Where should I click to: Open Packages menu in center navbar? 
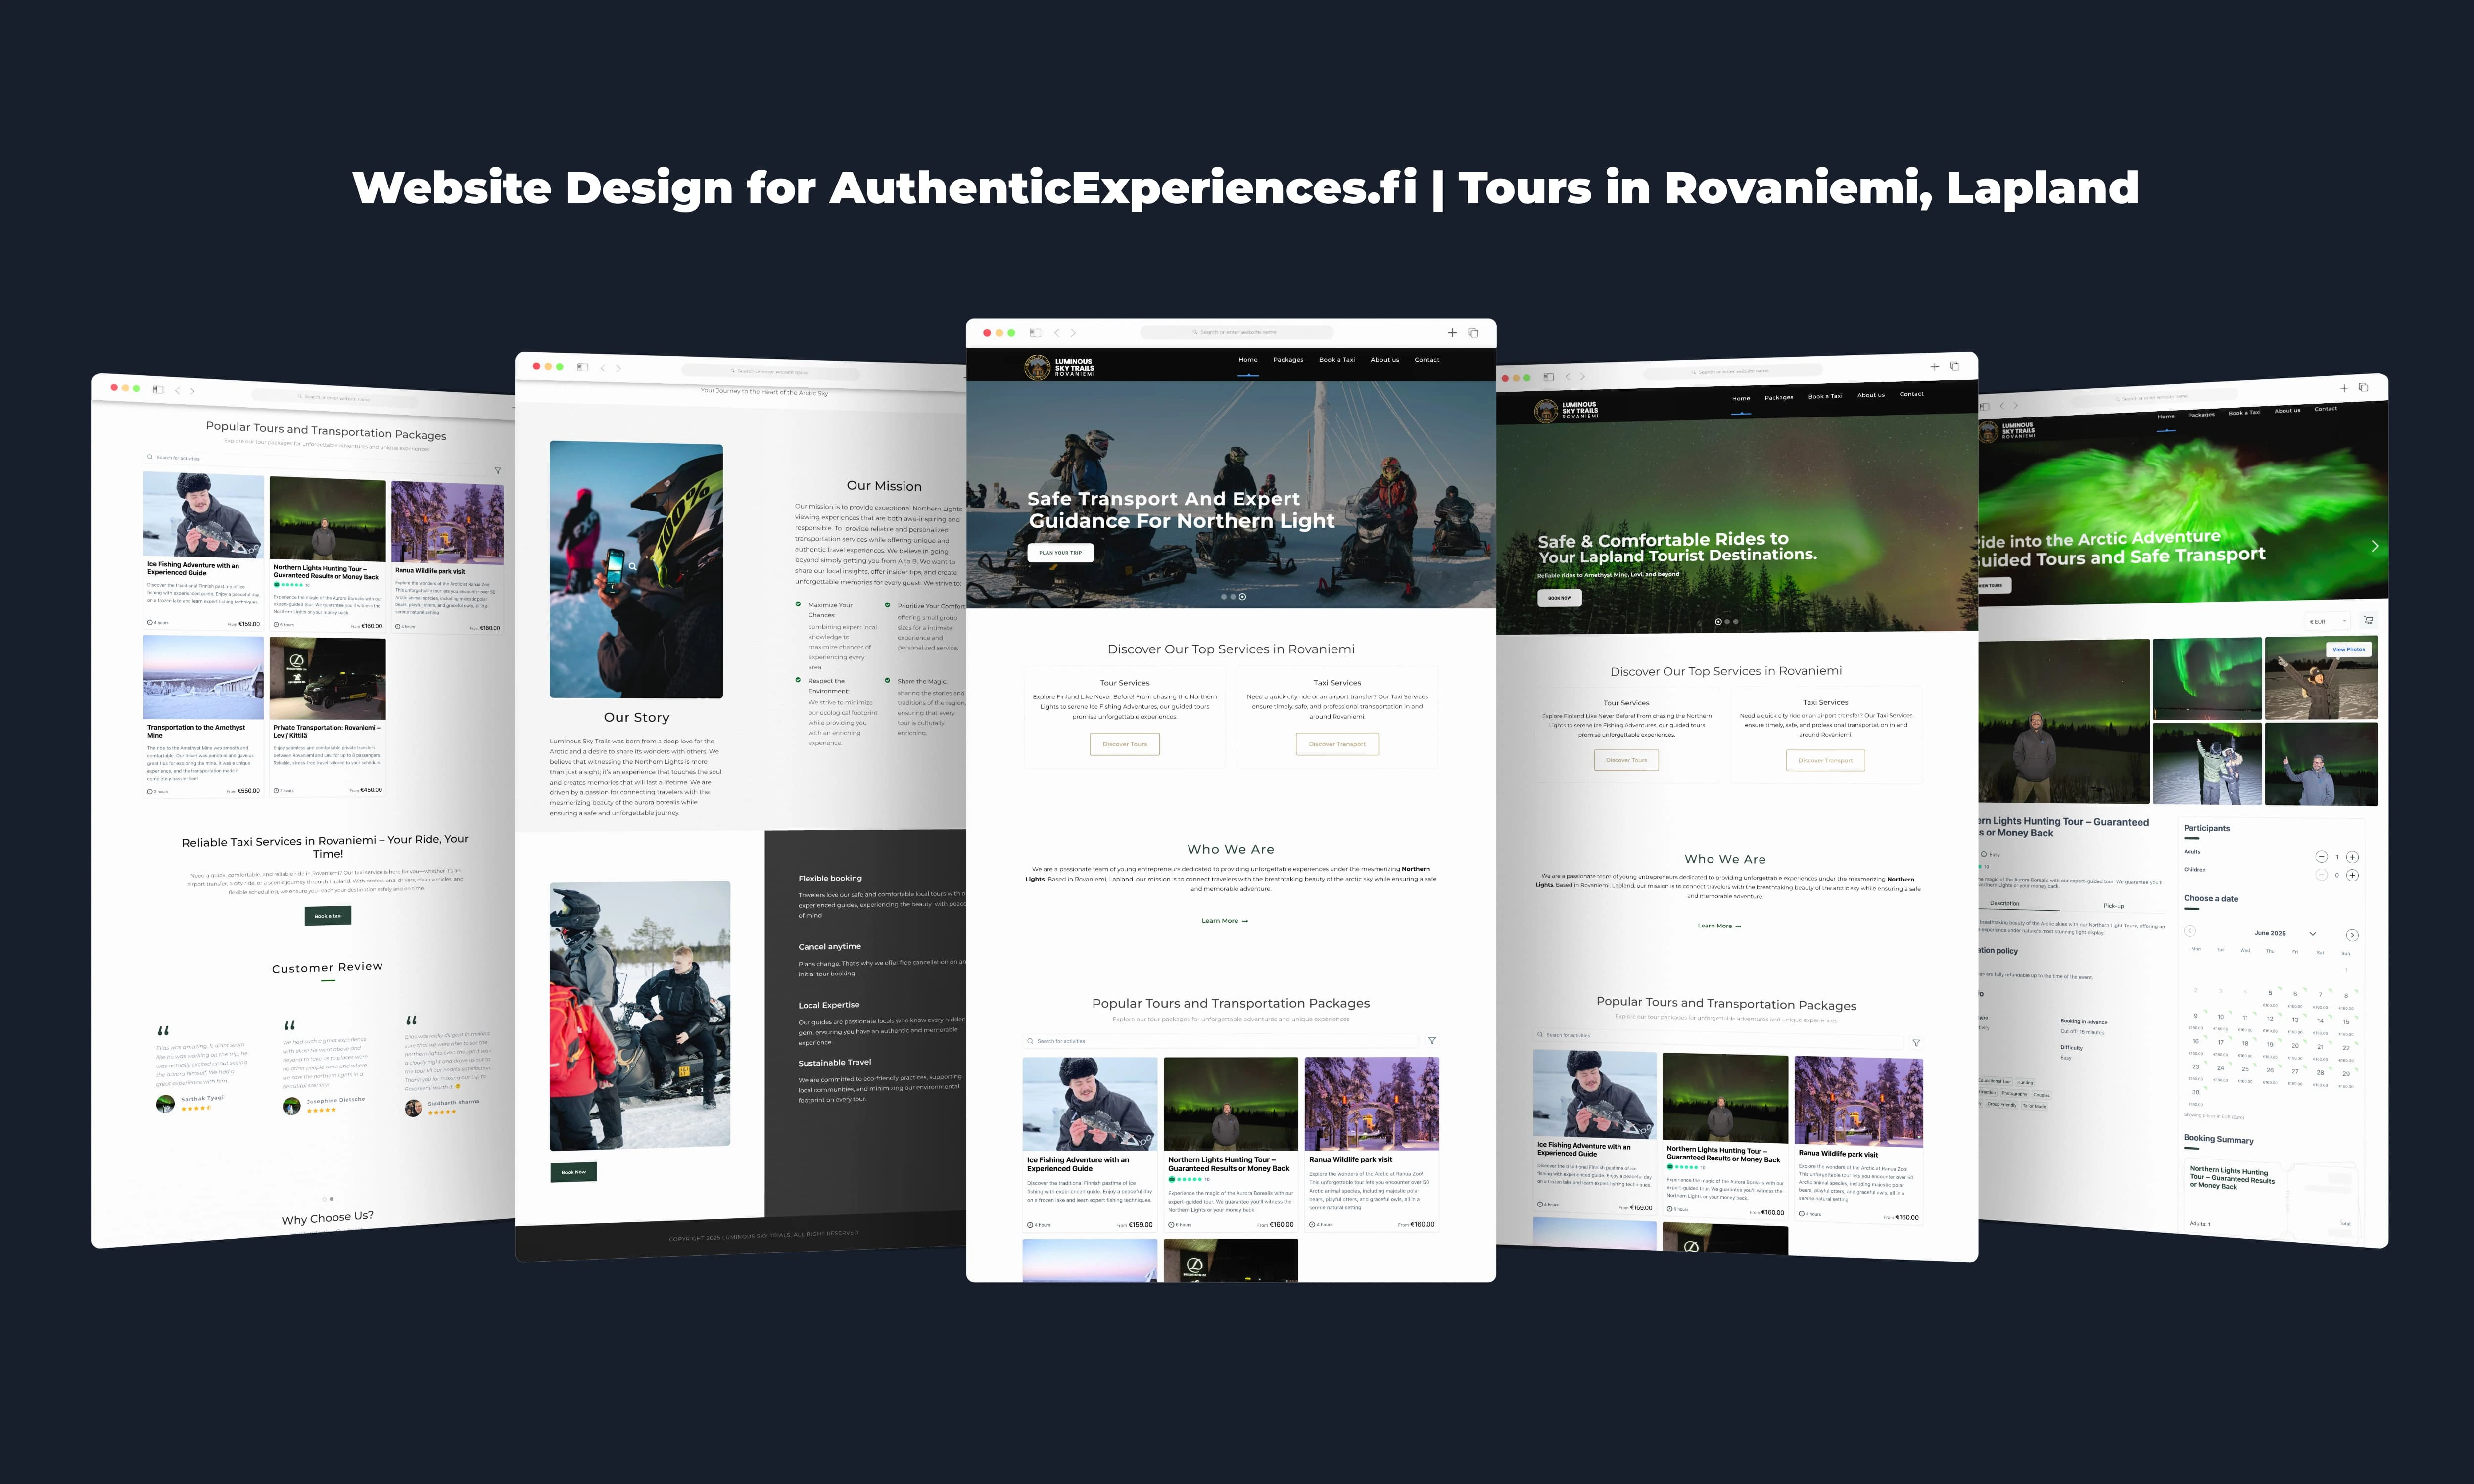click(x=1288, y=359)
